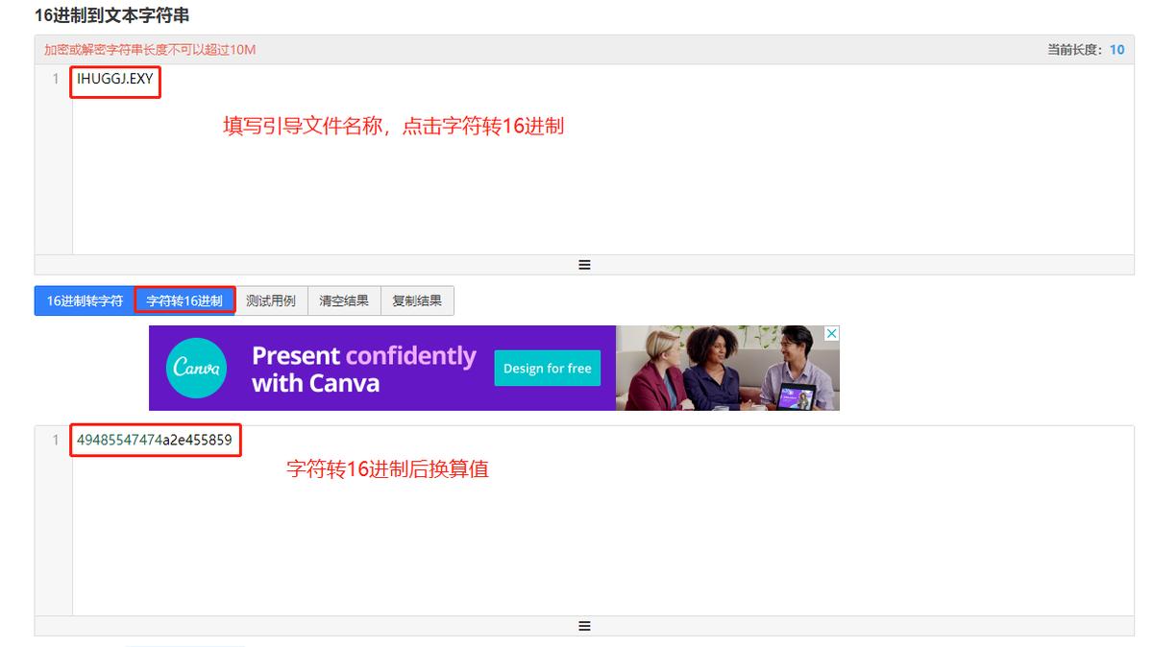Screen dimensions: 1153x647
Task: Grab the input box resize handle
Action: (x=584, y=265)
